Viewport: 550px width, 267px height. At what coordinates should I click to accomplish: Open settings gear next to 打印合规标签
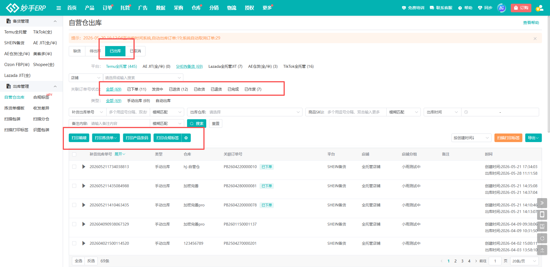pos(186,138)
